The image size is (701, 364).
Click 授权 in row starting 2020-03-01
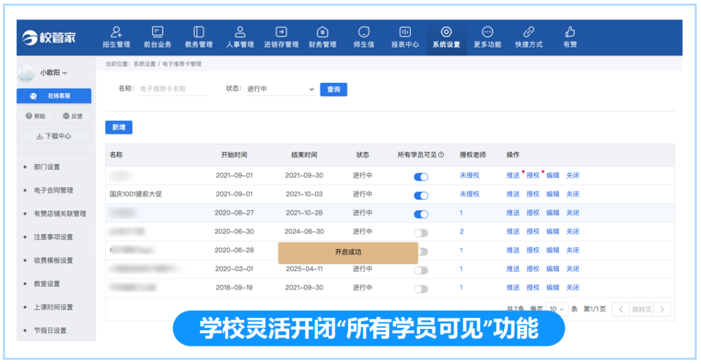(x=533, y=269)
